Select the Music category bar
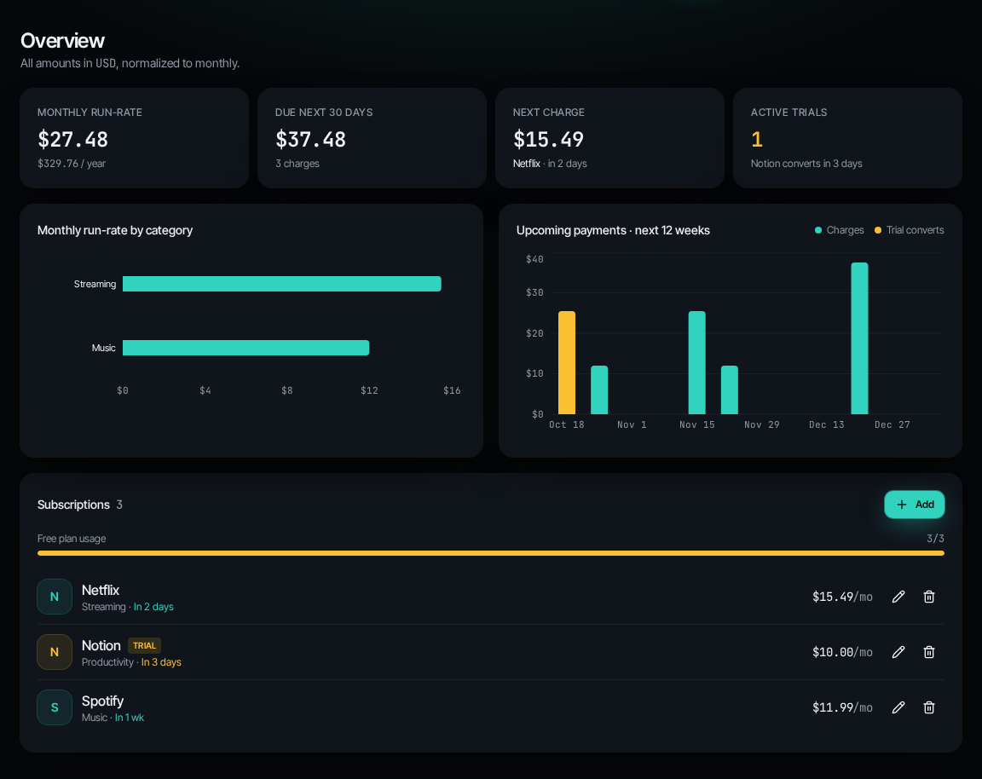Screen dimensions: 982x779 pyautogui.click(x=245, y=348)
